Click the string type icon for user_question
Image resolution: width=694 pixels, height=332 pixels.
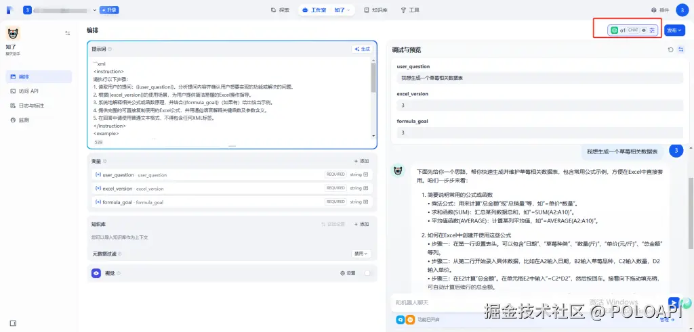coord(365,175)
